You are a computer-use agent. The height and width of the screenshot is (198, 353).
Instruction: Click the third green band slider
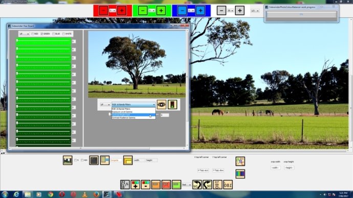pos(43,58)
